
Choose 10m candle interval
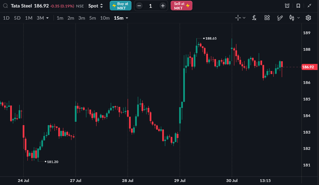point(105,18)
